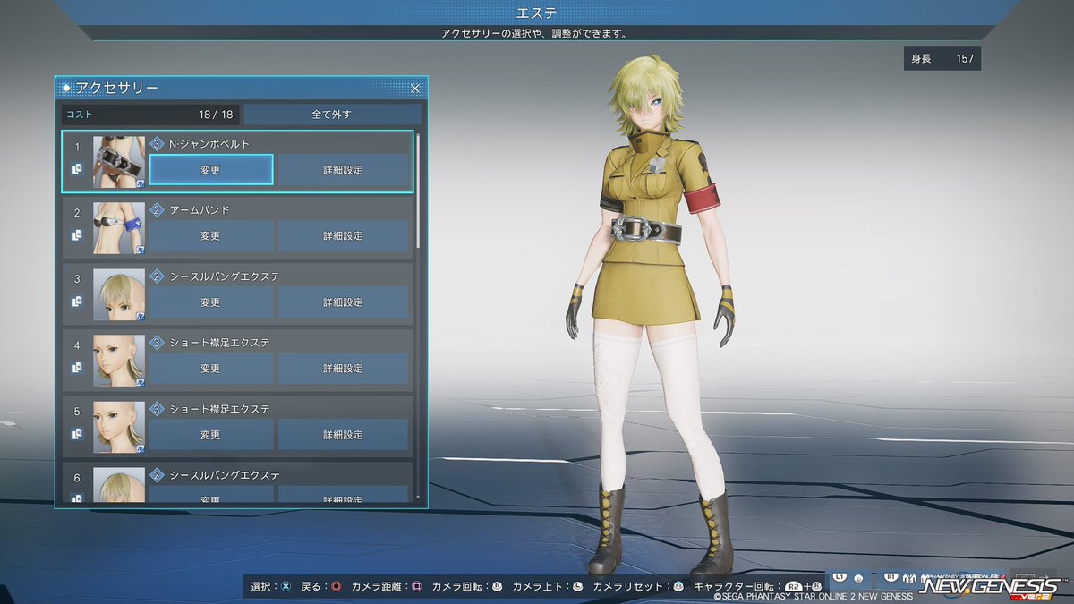This screenshot has height=604, width=1074.
Task: Click the circle button icon next to 戻る
Action: 337,587
